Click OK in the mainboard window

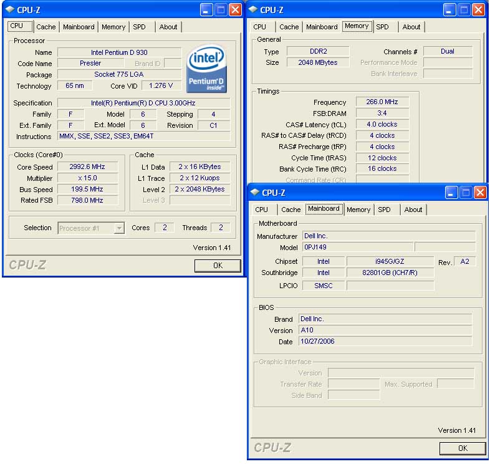point(463,448)
